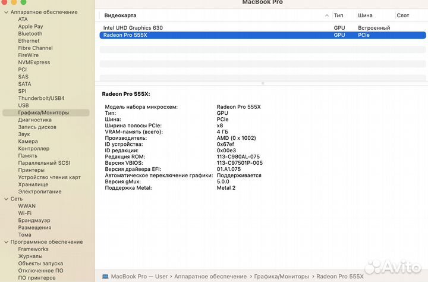
Task: Click the Слот column header
Action: [402, 15]
